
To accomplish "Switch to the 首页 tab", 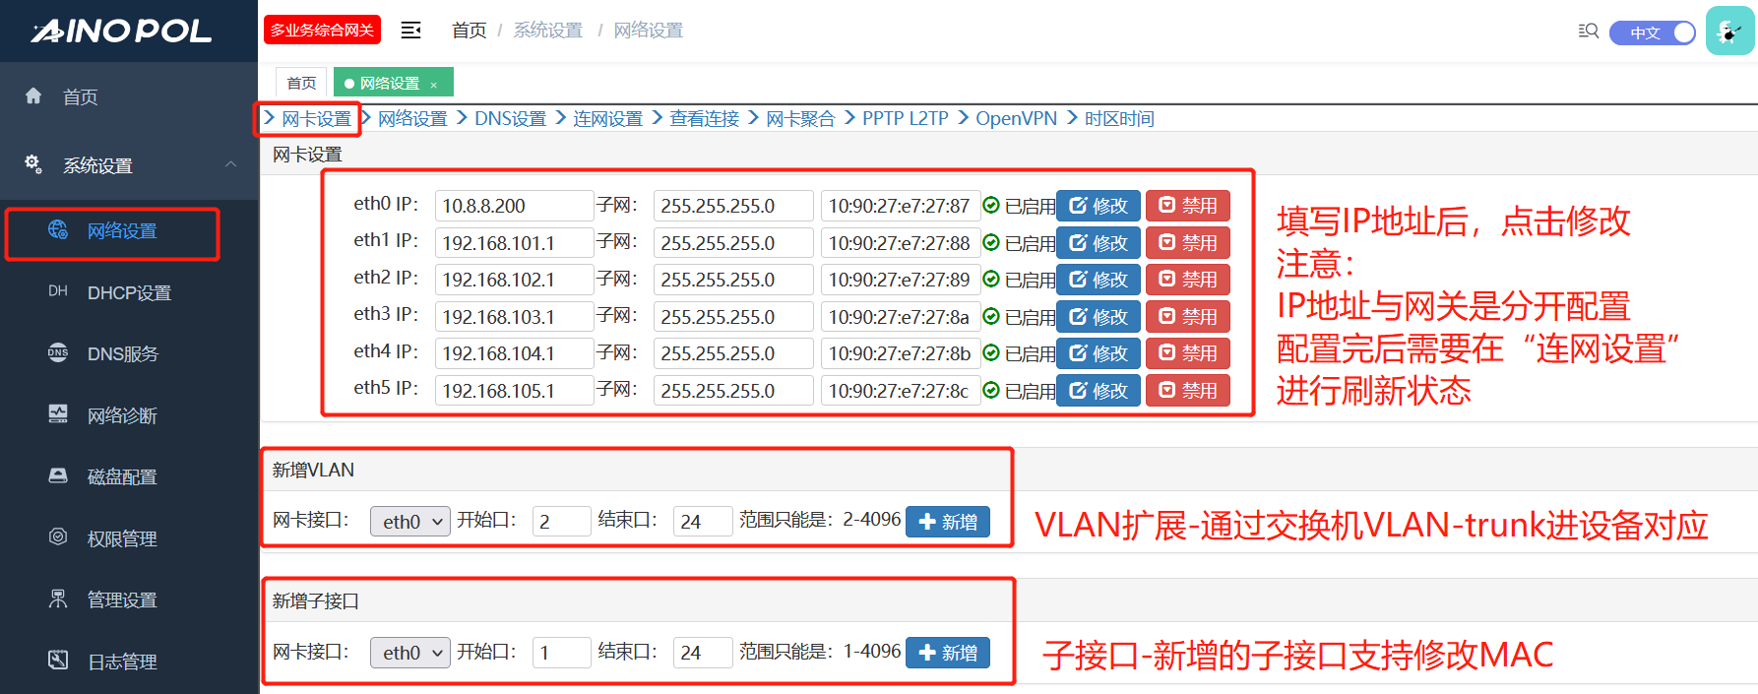I will click(301, 83).
